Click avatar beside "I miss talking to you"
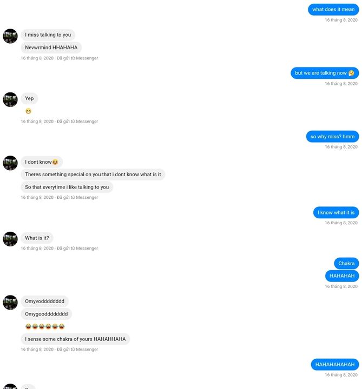This screenshot has width=362, height=389. tap(10, 36)
